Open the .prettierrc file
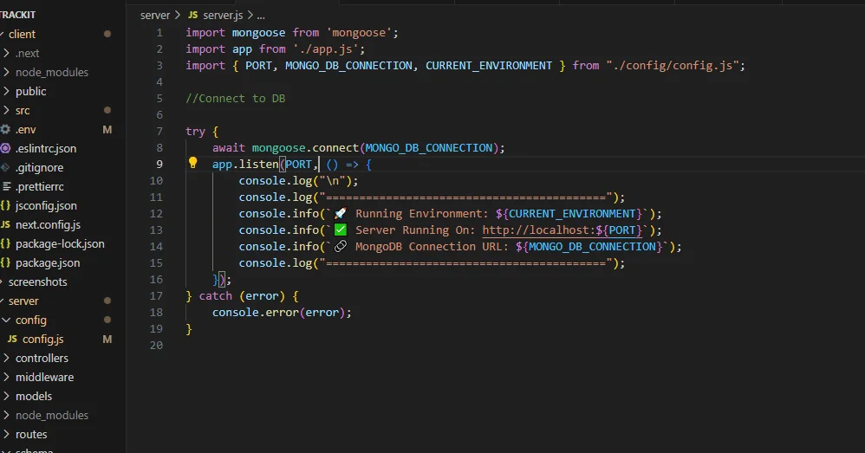Image resolution: width=865 pixels, height=453 pixels. click(39, 186)
